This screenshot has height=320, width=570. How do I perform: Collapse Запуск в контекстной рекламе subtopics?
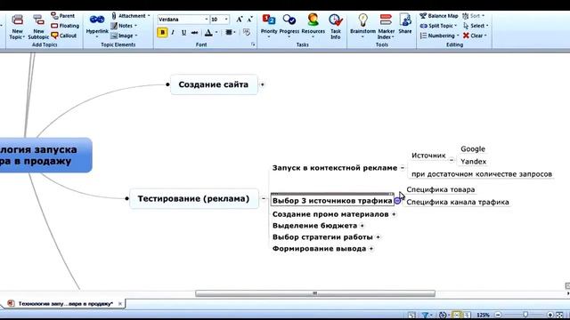402,168
